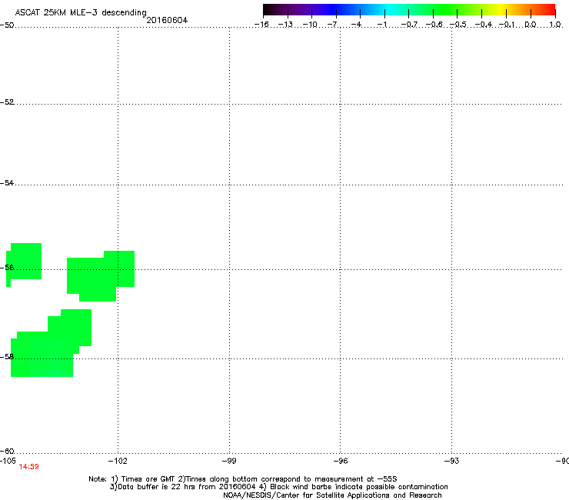Screen dimensions: 569x500
Task: Select the date label '20160604' below the title
Action: click(x=167, y=20)
